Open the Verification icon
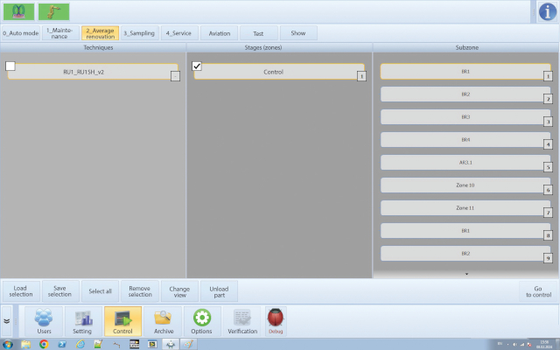 point(242,321)
